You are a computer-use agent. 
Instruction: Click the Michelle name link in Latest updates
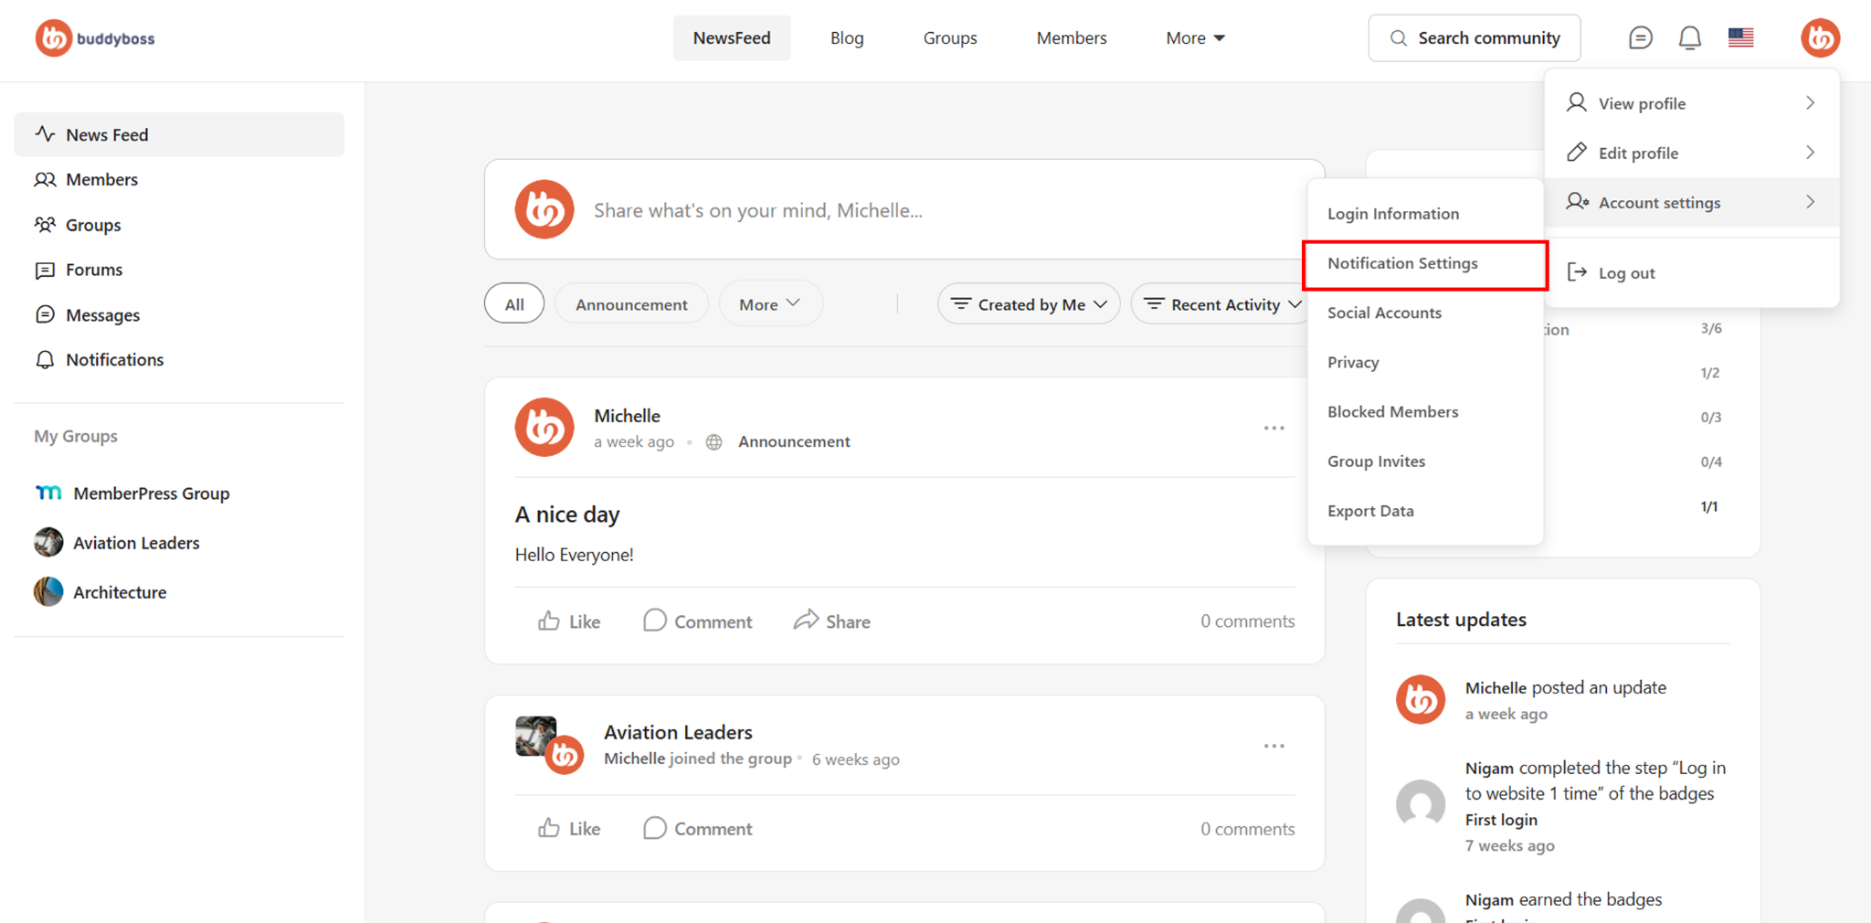pyautogui.click(x=1496, y=687)
